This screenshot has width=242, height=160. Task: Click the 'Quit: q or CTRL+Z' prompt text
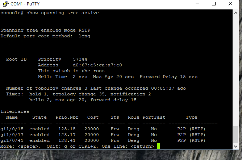(x=72, y=147)
